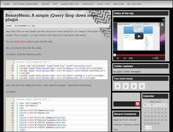Open the Software Engineering menu item
The width and height of the screenshot is (173, 132).
click(26, 4)
